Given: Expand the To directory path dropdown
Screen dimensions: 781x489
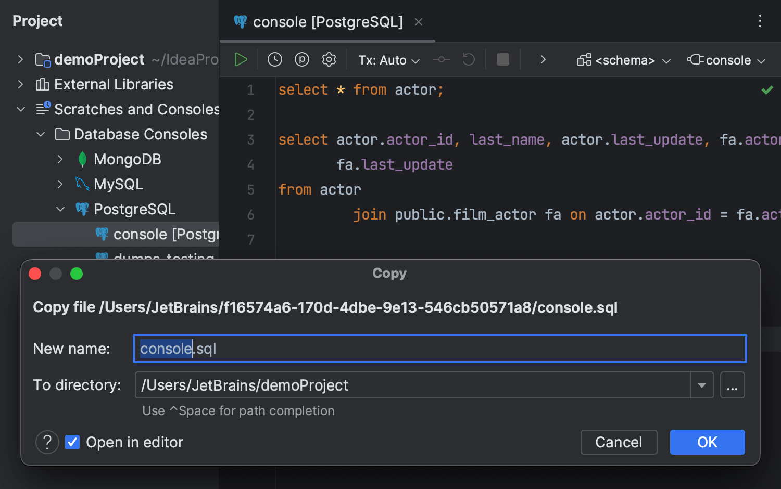Looking at the screenshot, I should [702, 385].
